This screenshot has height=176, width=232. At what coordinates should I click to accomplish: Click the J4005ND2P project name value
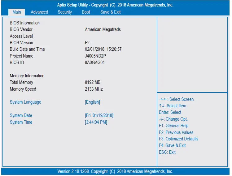(95, 56)
